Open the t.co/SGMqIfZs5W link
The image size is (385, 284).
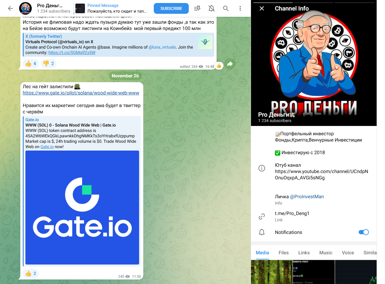click(x=72, y=52)
